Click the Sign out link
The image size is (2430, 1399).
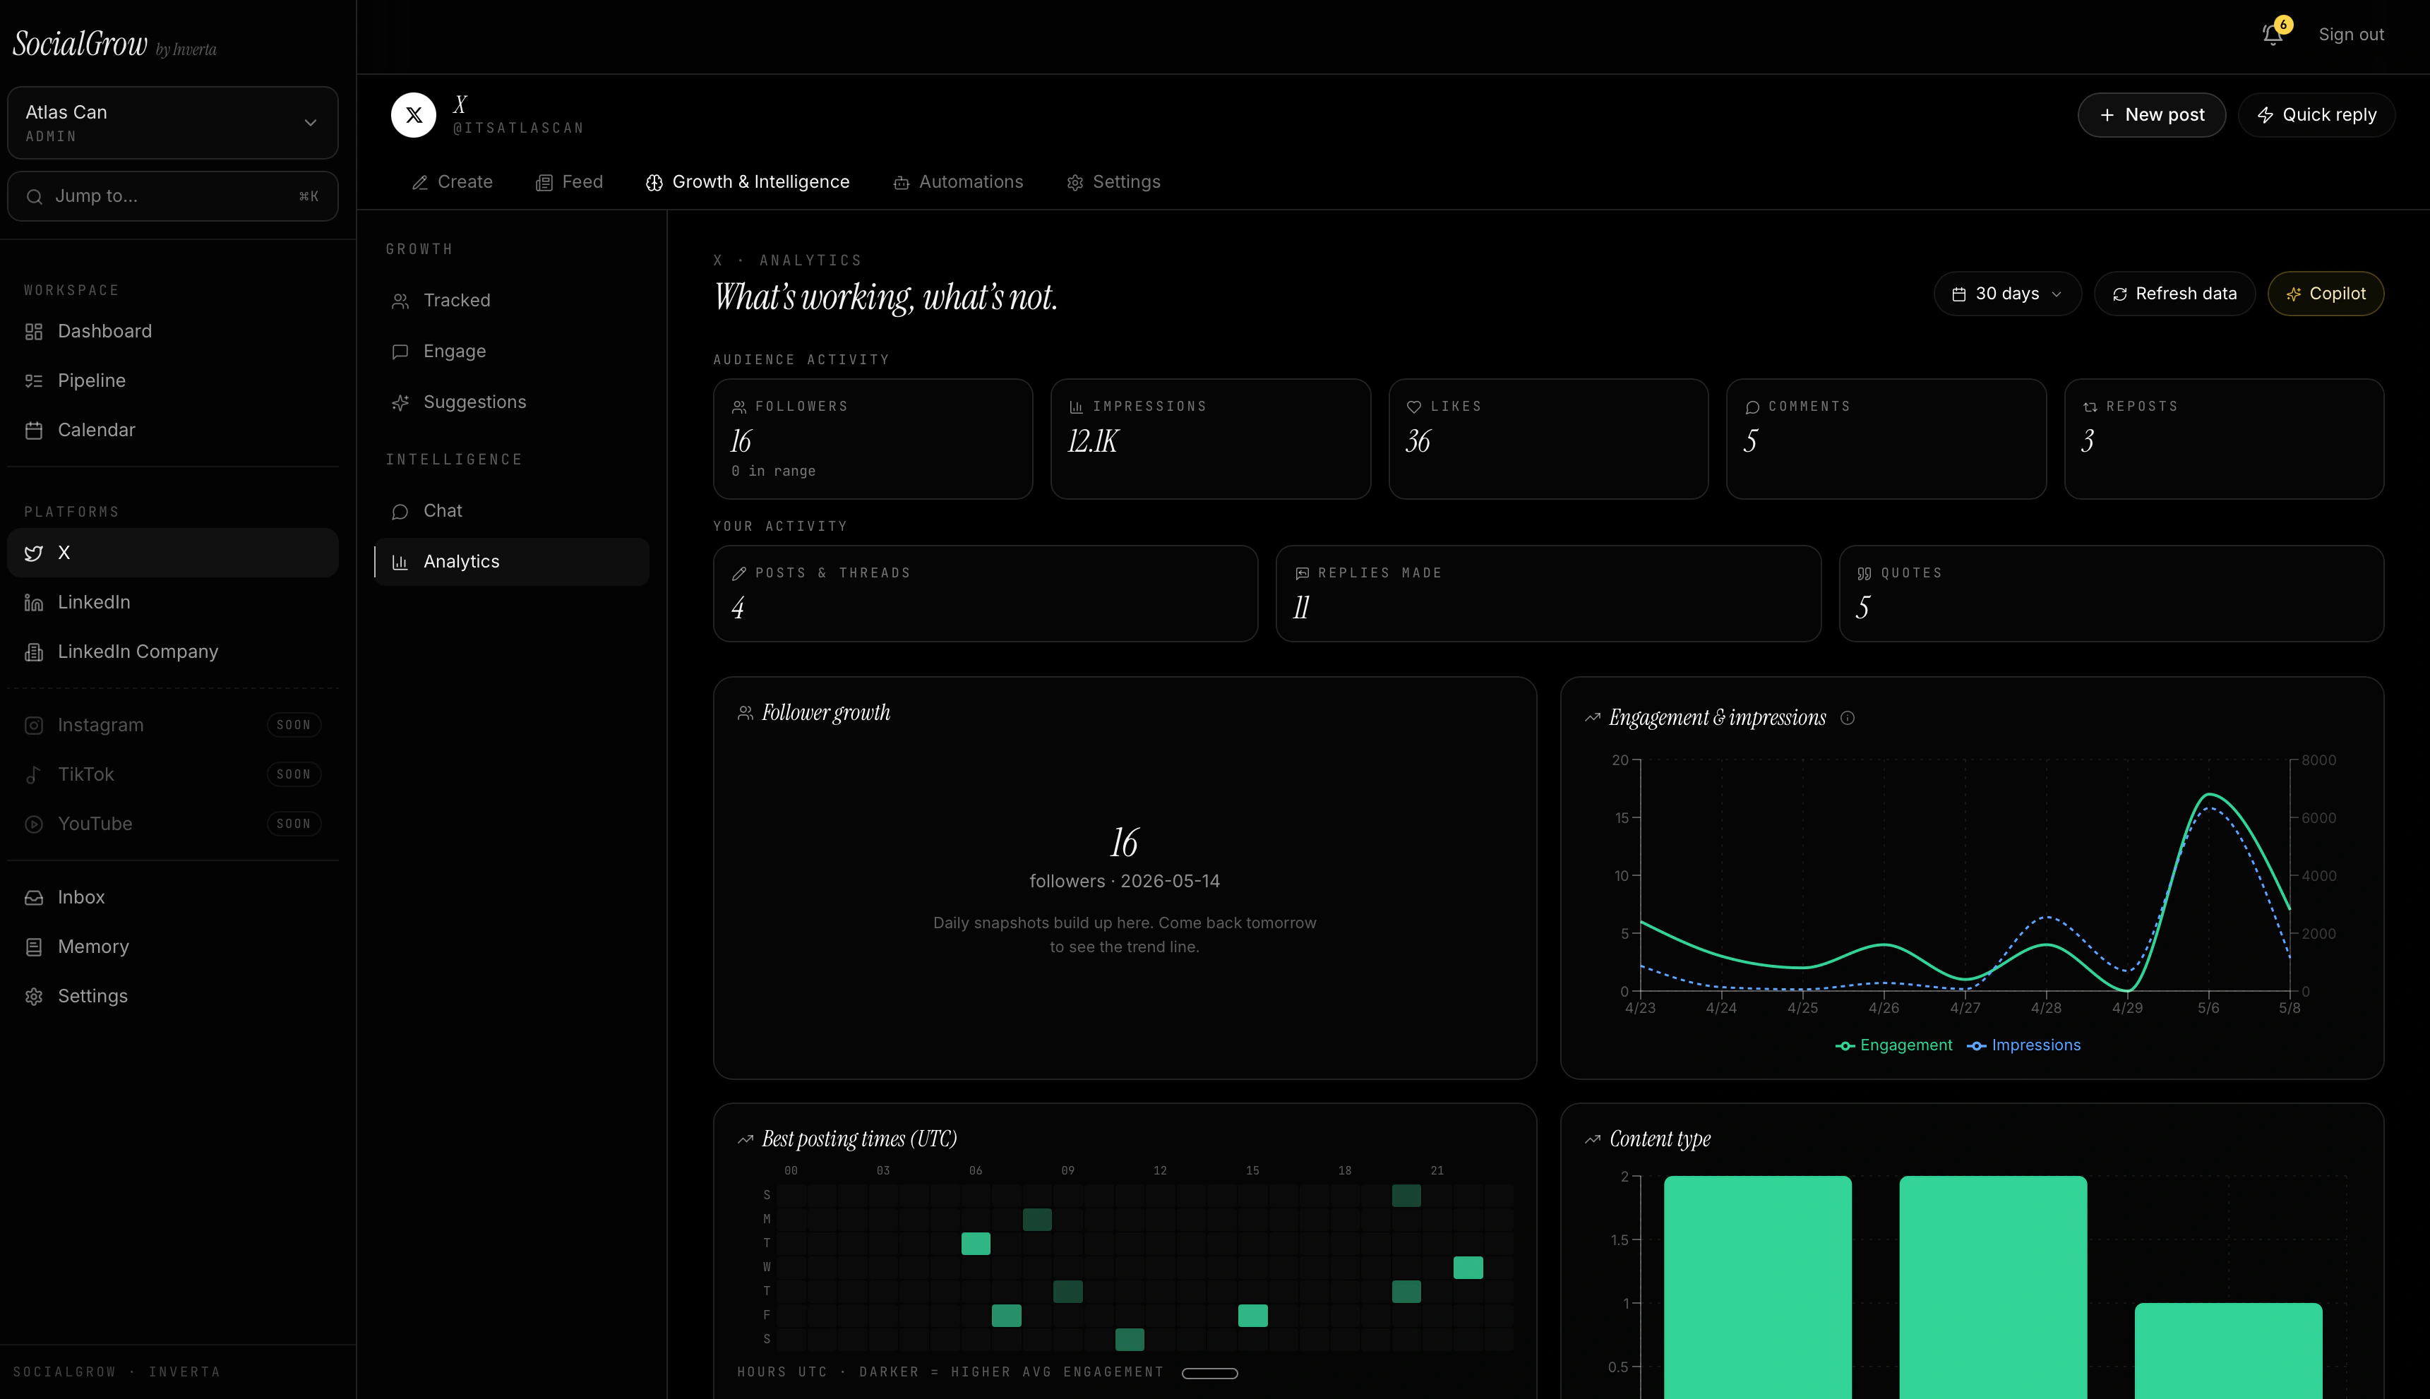click(2351, 35)
